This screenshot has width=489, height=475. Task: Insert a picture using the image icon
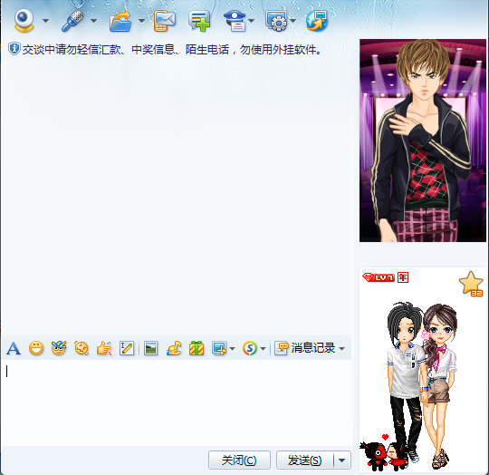click(150, 348)
